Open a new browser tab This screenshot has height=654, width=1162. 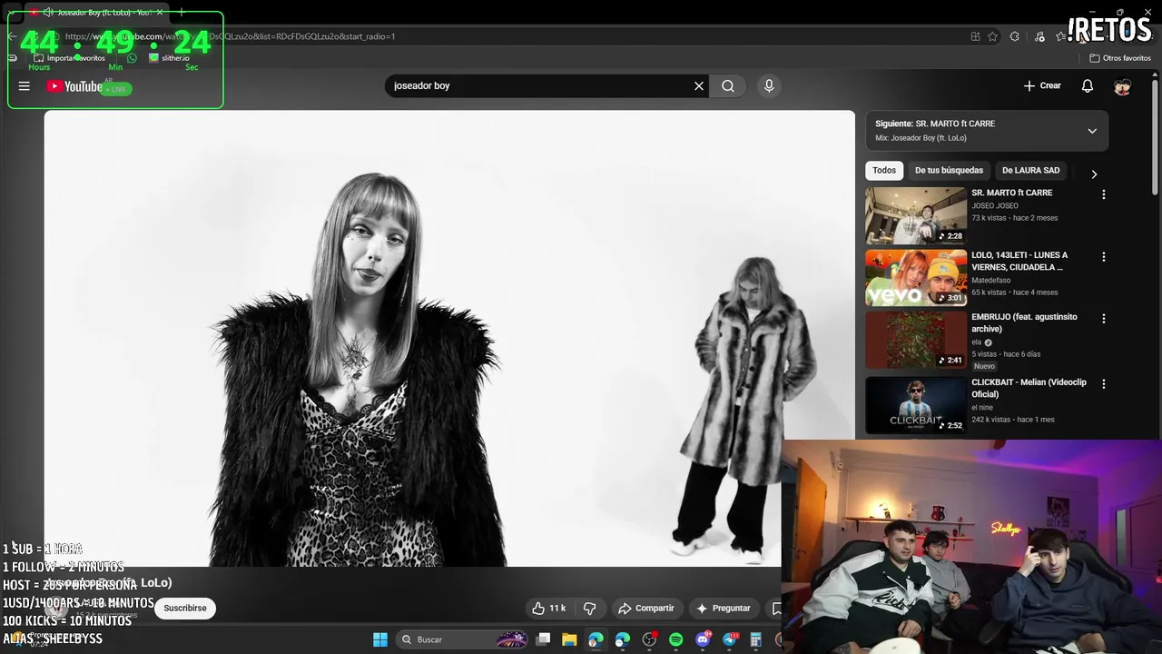(182, 13)
